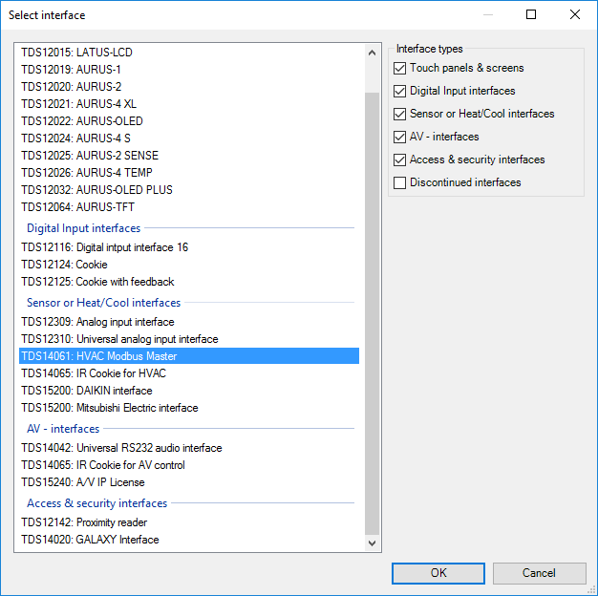Close the Select interface dialog

574,14
